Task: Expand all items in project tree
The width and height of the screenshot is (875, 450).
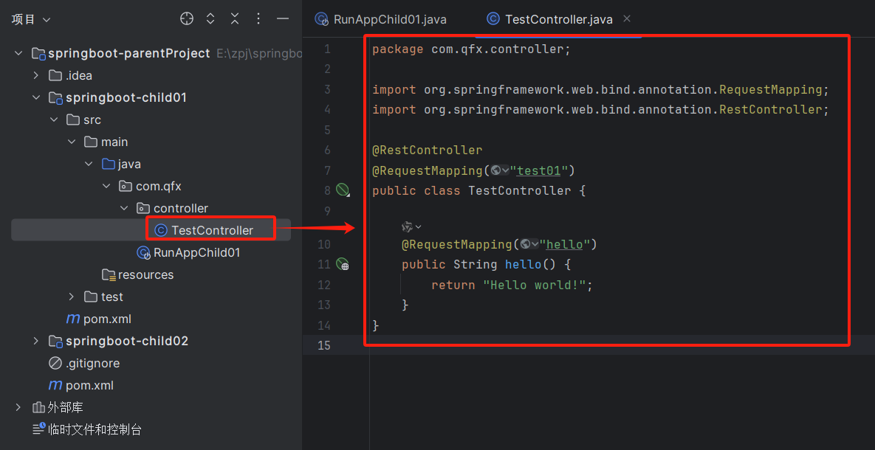Action: pyautogui.click(x=210, y=19)
